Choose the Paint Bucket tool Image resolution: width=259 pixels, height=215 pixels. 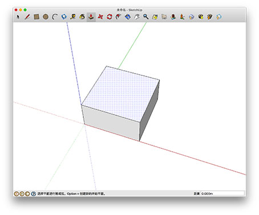[82, 17]
